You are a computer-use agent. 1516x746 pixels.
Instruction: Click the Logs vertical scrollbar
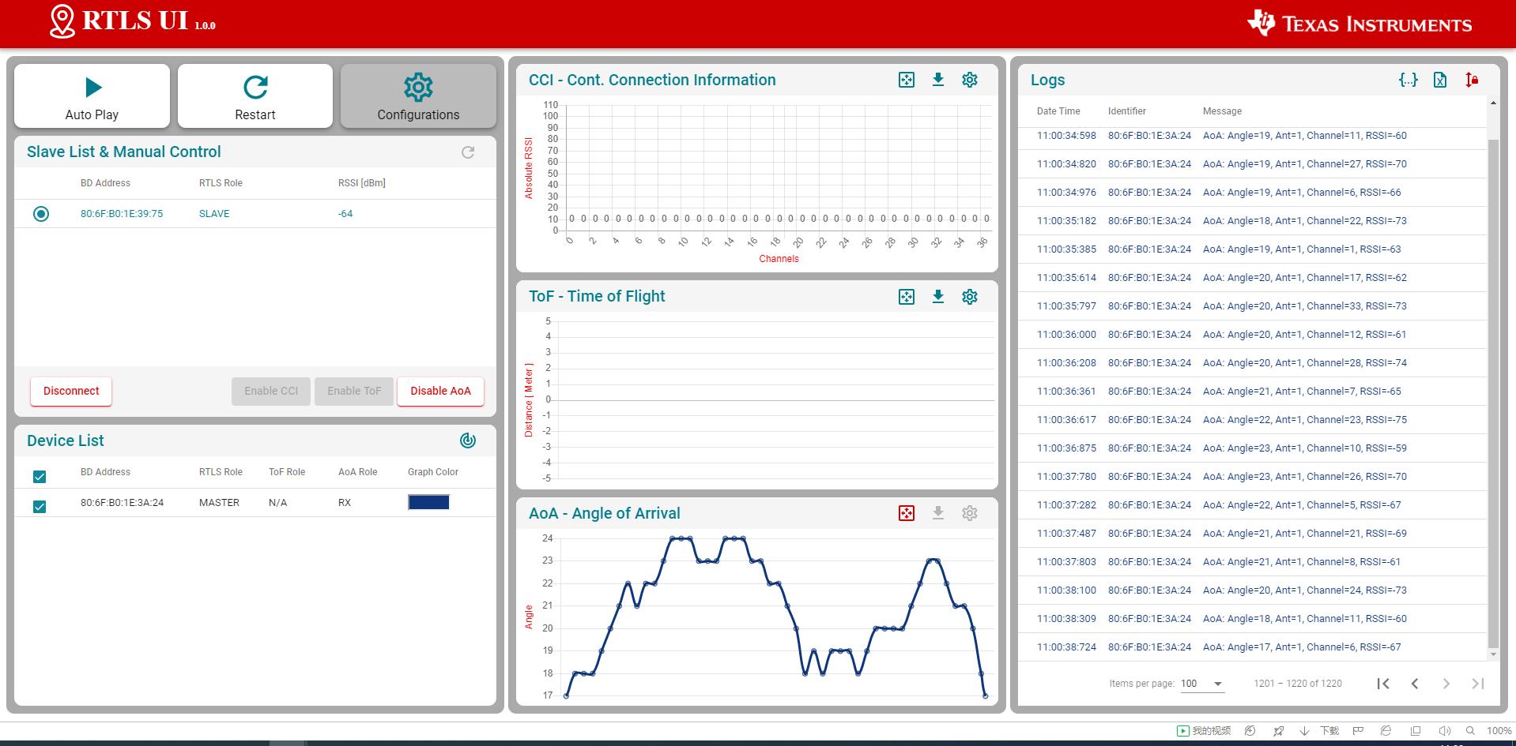(x=1493, y=393)
